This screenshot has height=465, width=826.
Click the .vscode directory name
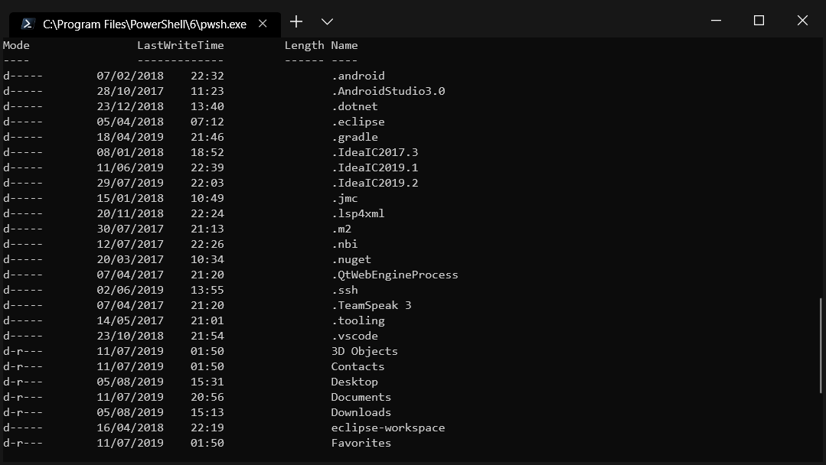[354, 336]
